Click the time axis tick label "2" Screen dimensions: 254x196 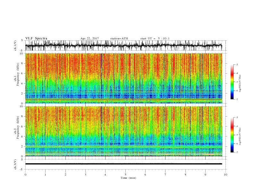[x=65, y=175]
